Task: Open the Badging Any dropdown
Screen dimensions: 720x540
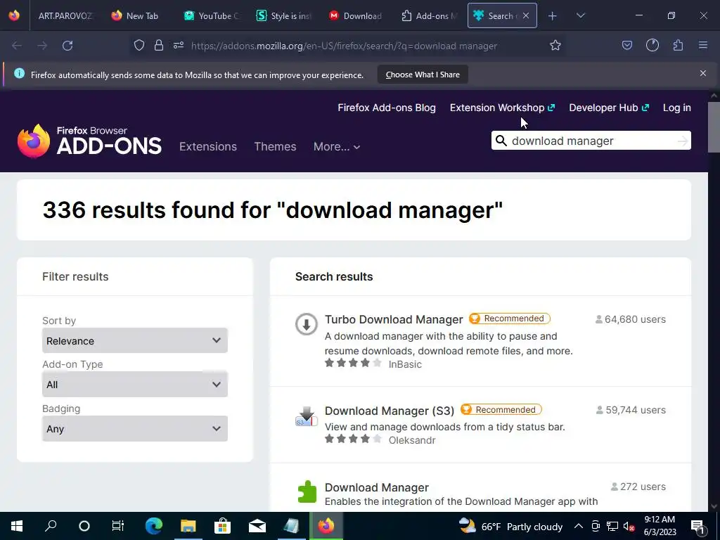Action: coord(135,428)
